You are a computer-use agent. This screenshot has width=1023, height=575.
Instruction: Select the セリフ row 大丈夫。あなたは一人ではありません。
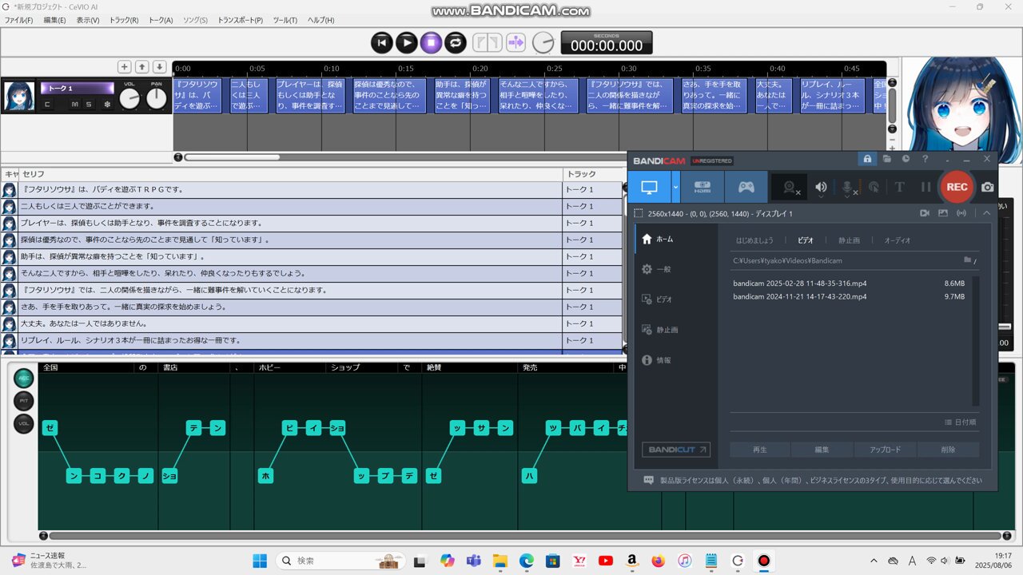tap(290, 323)
